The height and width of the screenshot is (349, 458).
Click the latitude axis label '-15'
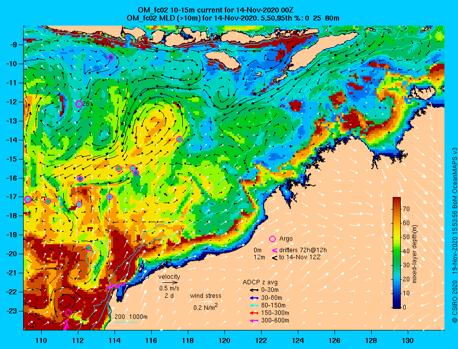(x=12, y=159)
